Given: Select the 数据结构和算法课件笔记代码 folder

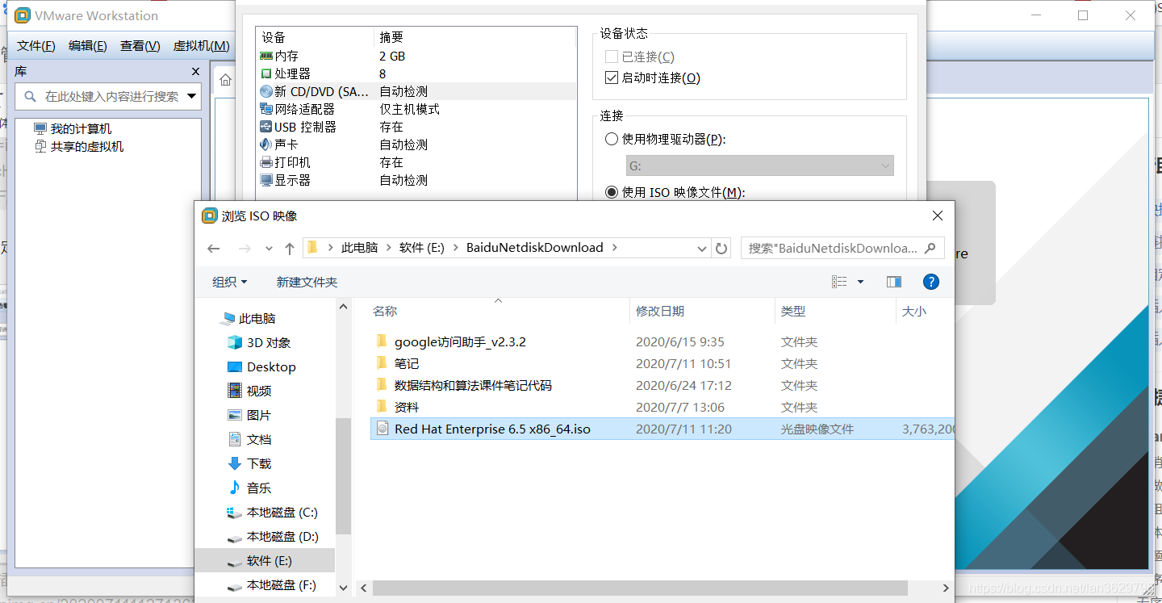Looking at the screenshot, I should tap(473, 386).
